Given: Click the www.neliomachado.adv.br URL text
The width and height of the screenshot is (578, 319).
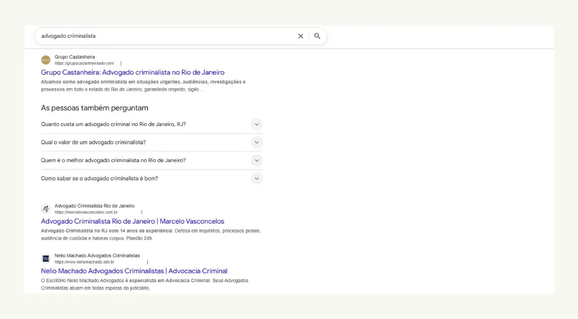Looking at the screenshot, I should 85,262.
